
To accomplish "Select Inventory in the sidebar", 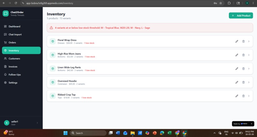I will 21,50.
